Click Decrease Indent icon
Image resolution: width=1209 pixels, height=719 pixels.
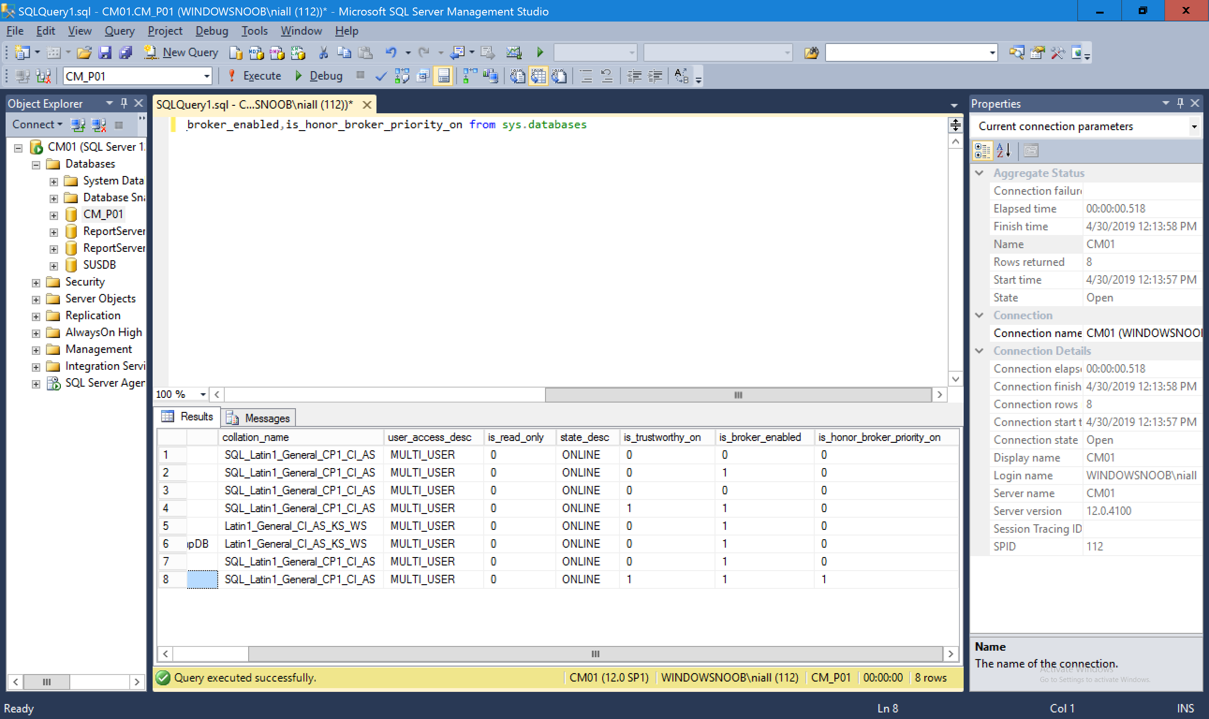634,76
